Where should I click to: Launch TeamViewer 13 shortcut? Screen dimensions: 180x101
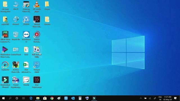pos(26,37)
